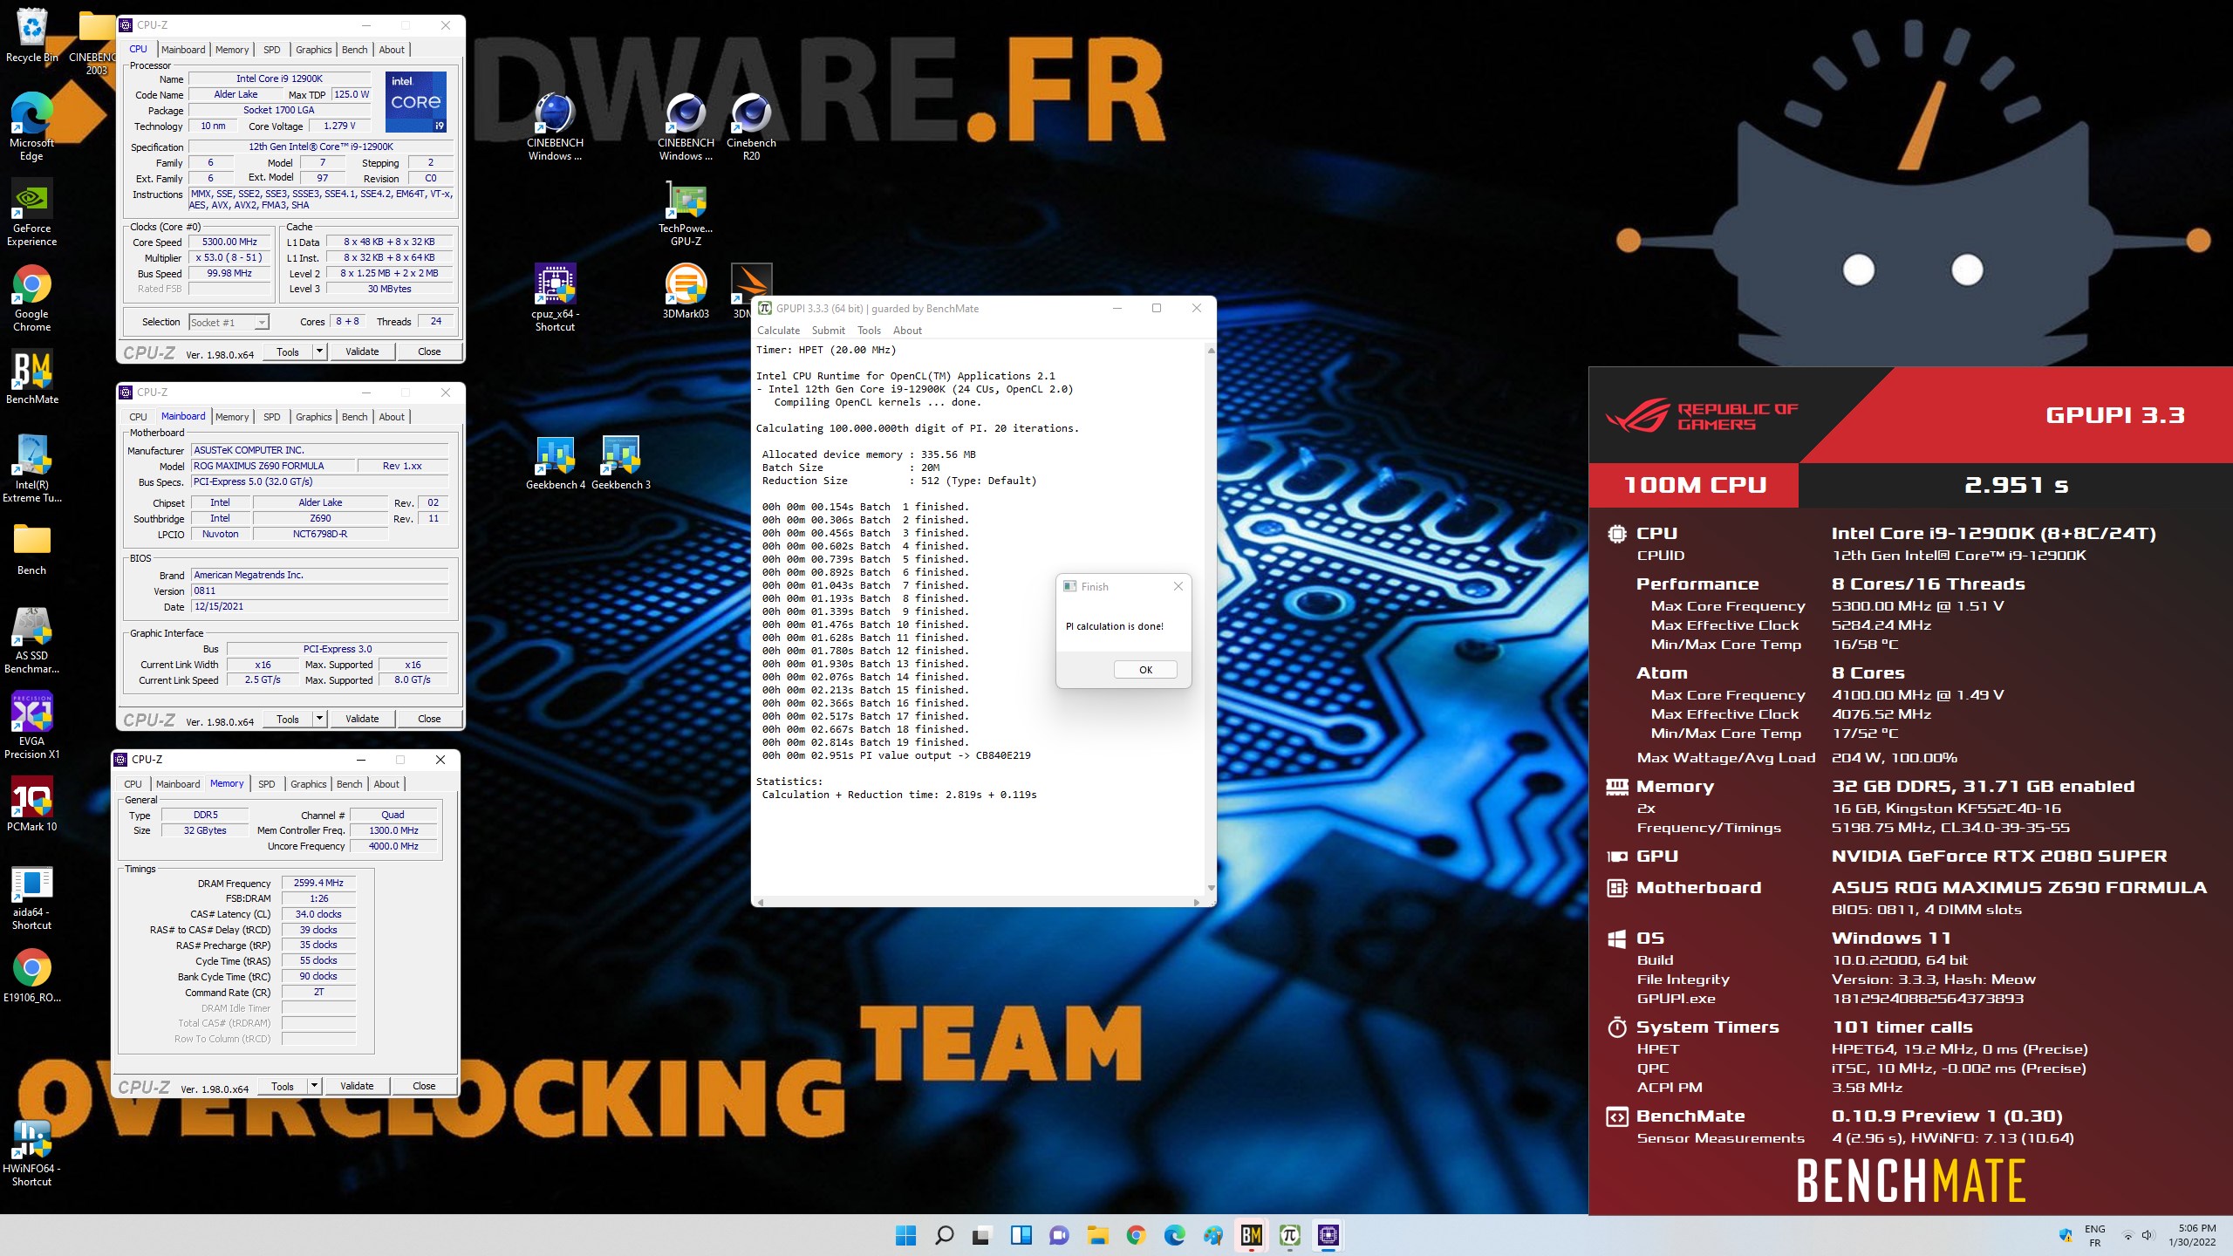Close the Finish dialog with X
Viewport: 2233px width, 1256px height.
click(1178, 586)
